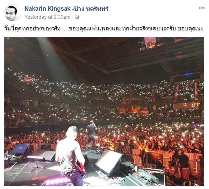Screen dimensions: 209x189
Task: Click the white stage monitor screen
Action: (109, 162)
